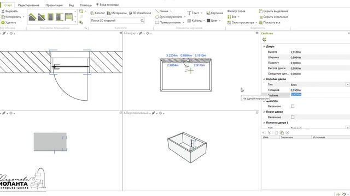The image size is (350, 196).
Task: Collapse the Дверь property group
Action: (264, 46)
